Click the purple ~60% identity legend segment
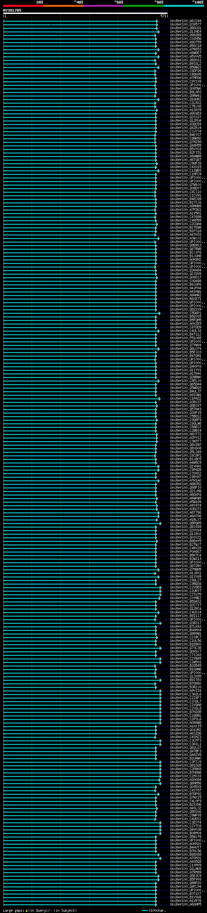Viewport: 207px width, 913px height. [104, 6]
